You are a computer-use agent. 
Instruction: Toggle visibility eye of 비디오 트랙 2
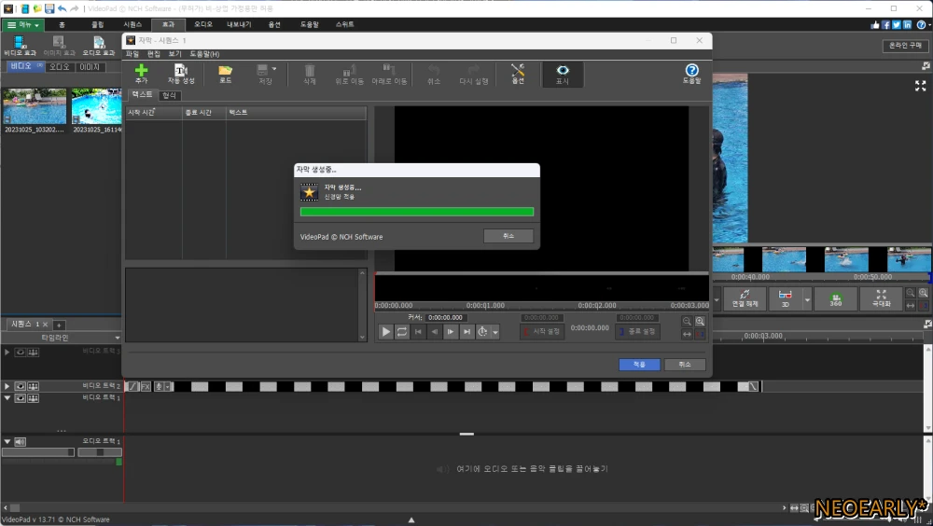click(x=21, y=386)
